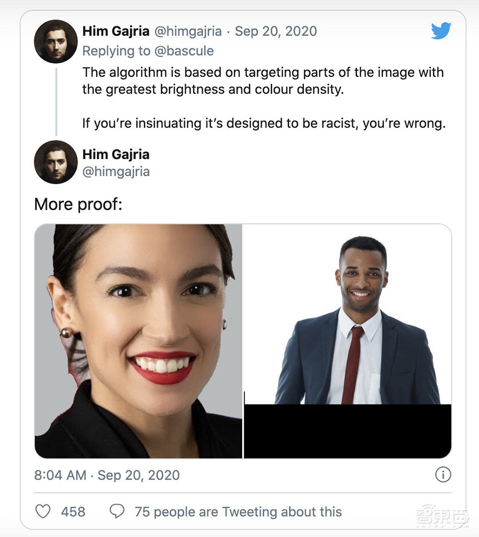The height and width of the screenshot is (537, 479).
Task: Like the tweet with the heart icon
Action: coord(43,512)
